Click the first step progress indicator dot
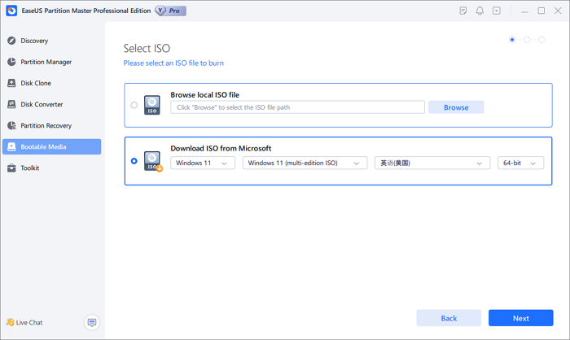 pos(512,40)
